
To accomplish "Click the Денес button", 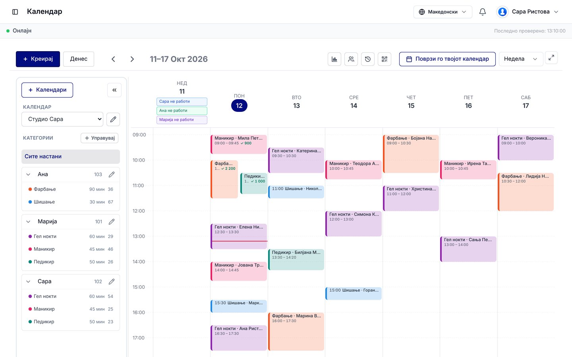I will point(79,59).
